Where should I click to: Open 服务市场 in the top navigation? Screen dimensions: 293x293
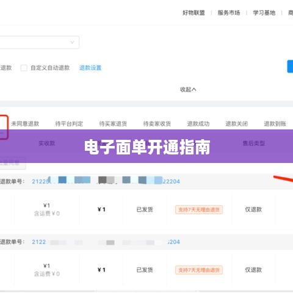(229, 13)
